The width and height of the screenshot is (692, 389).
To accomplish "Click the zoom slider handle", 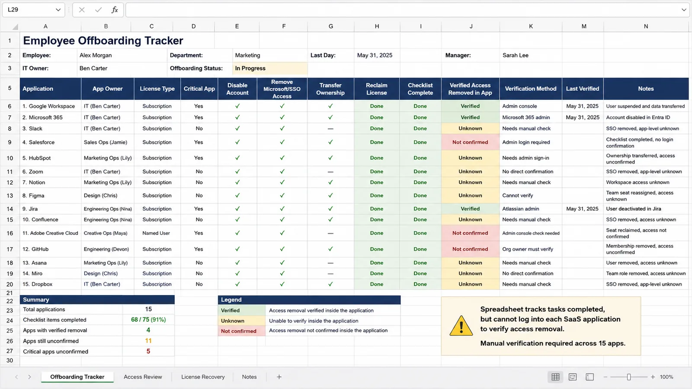I will (x=629, y=377).
